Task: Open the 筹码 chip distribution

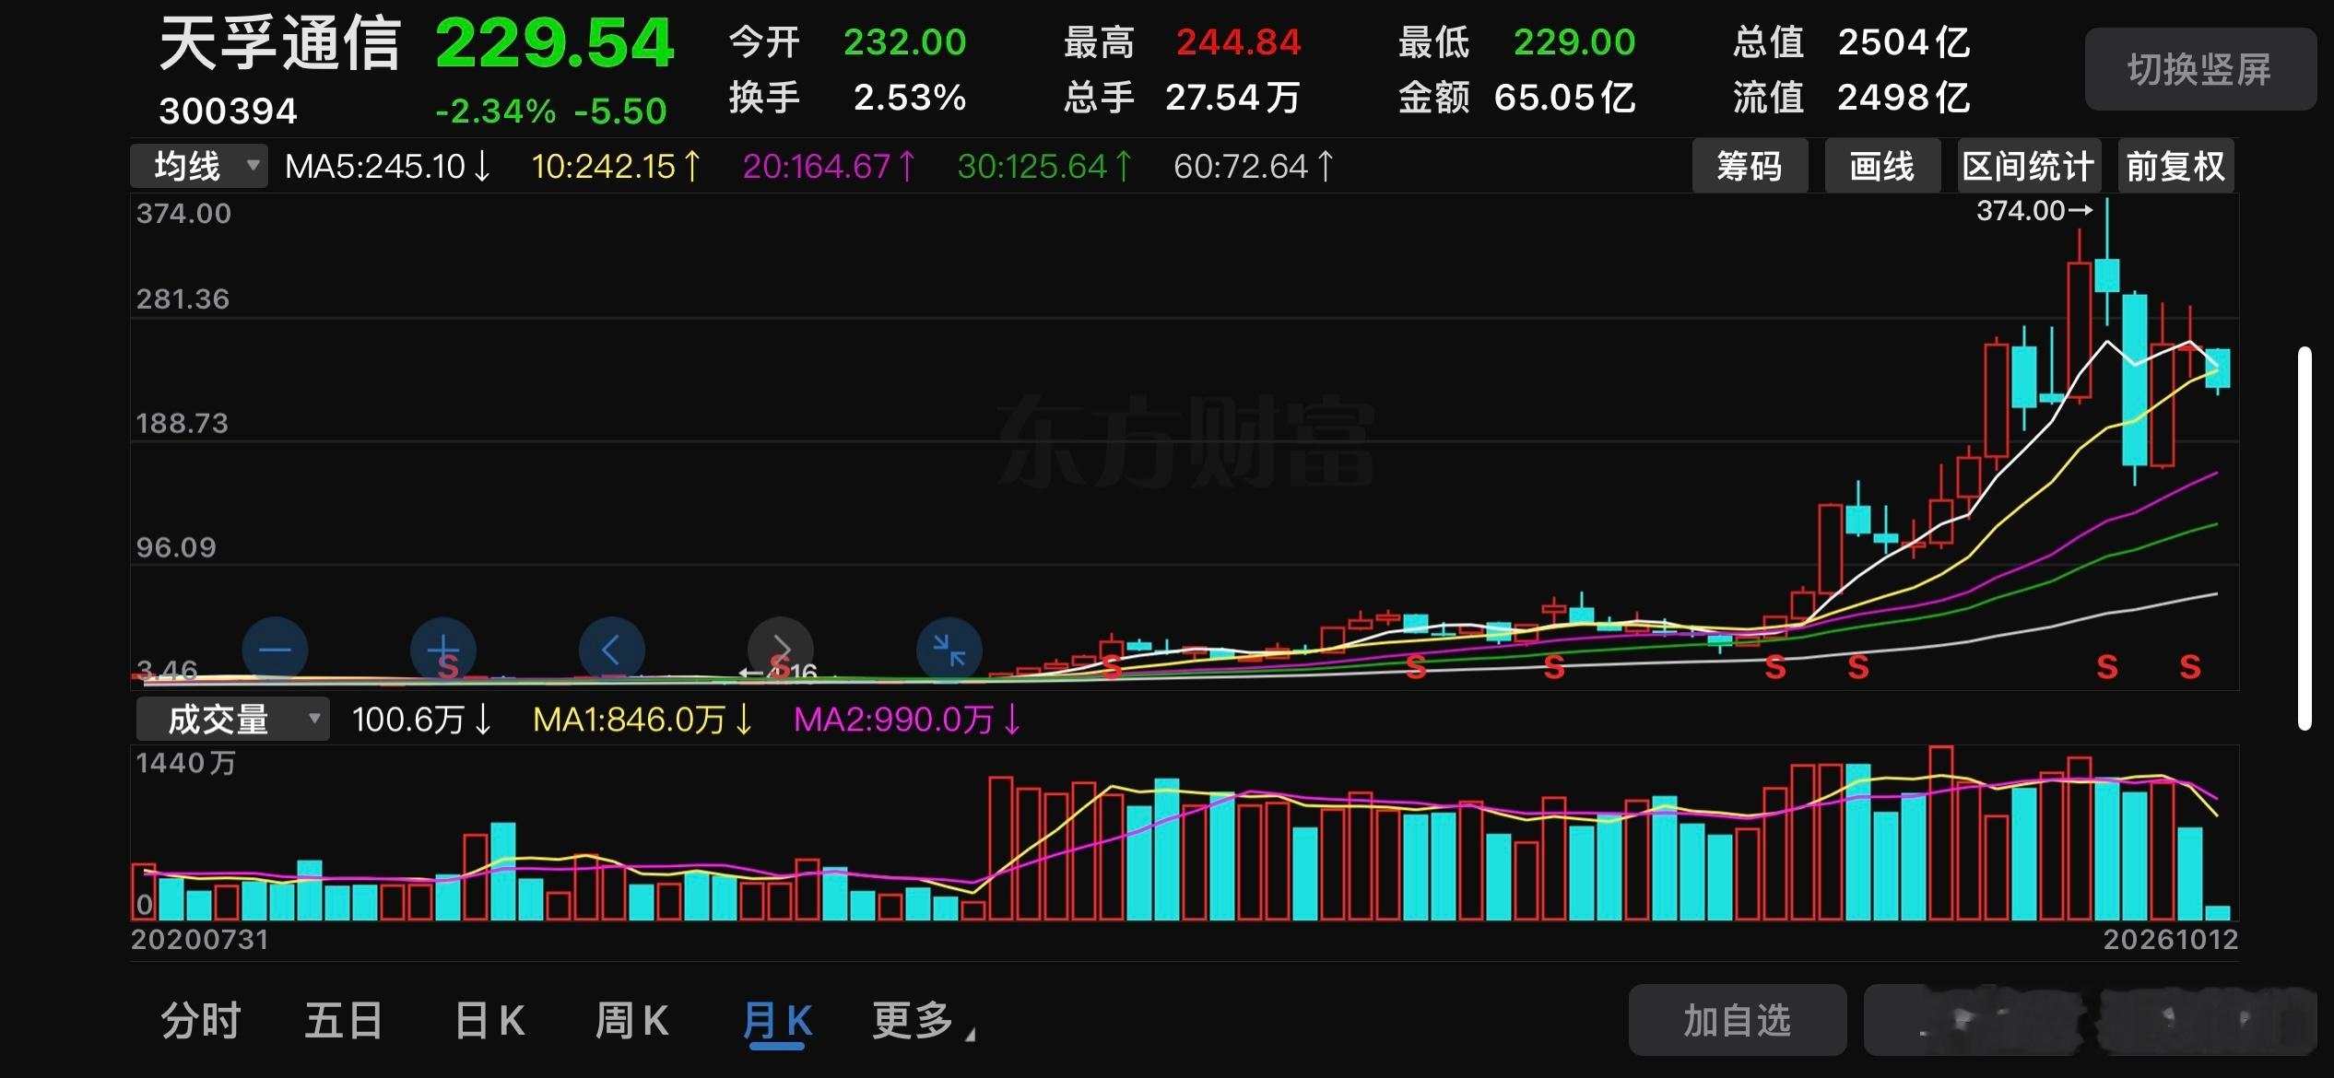Action: [1750, 167]
